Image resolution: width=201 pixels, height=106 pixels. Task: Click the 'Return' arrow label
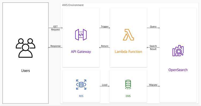tap(105, 46)
